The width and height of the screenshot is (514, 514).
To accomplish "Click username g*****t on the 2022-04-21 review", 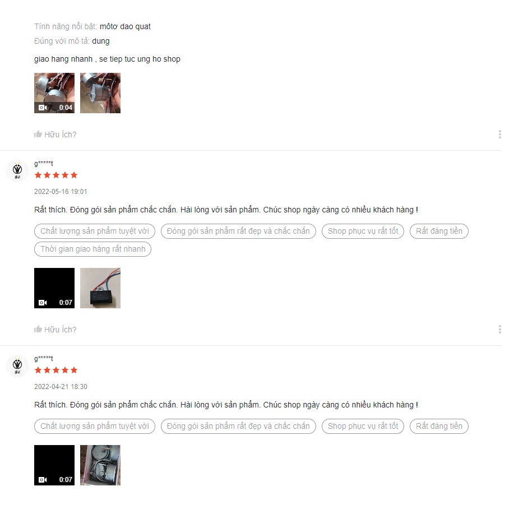I will click(44, 358).
